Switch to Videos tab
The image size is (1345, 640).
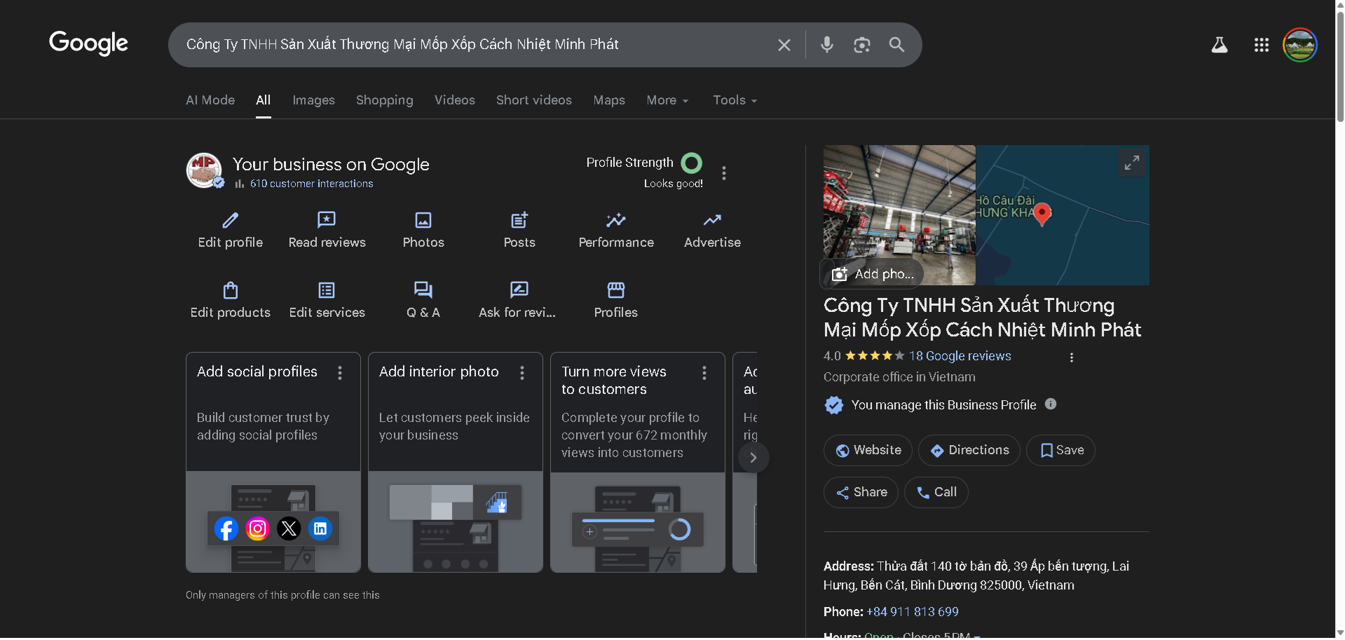click(x=455, y=100)
